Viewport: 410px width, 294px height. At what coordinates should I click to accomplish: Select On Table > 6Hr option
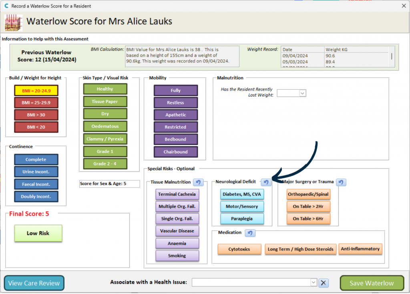tap(308, 219)
